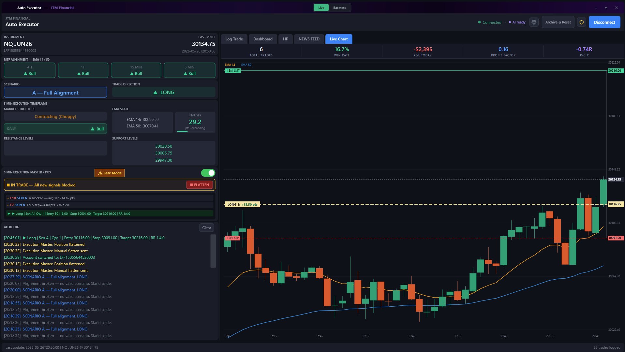Open the Log Trade tab
Screen dimensions: 625x352
[234, 39]
